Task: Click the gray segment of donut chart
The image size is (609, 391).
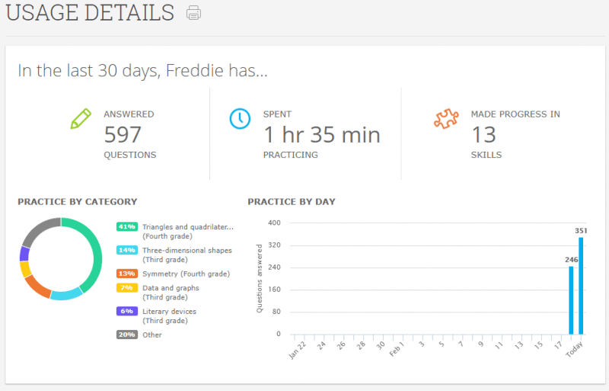Action: pos(38,229)
